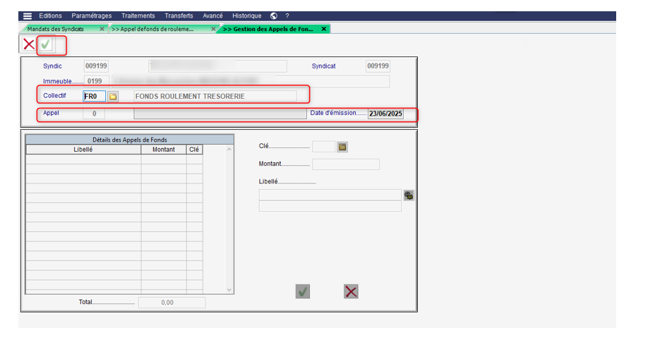Click the Montant input field

345,164
